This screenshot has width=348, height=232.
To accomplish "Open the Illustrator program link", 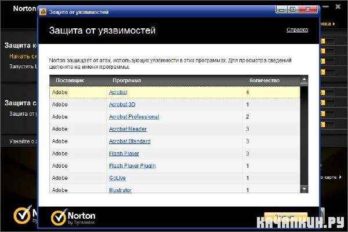I will tap(120, 190).
